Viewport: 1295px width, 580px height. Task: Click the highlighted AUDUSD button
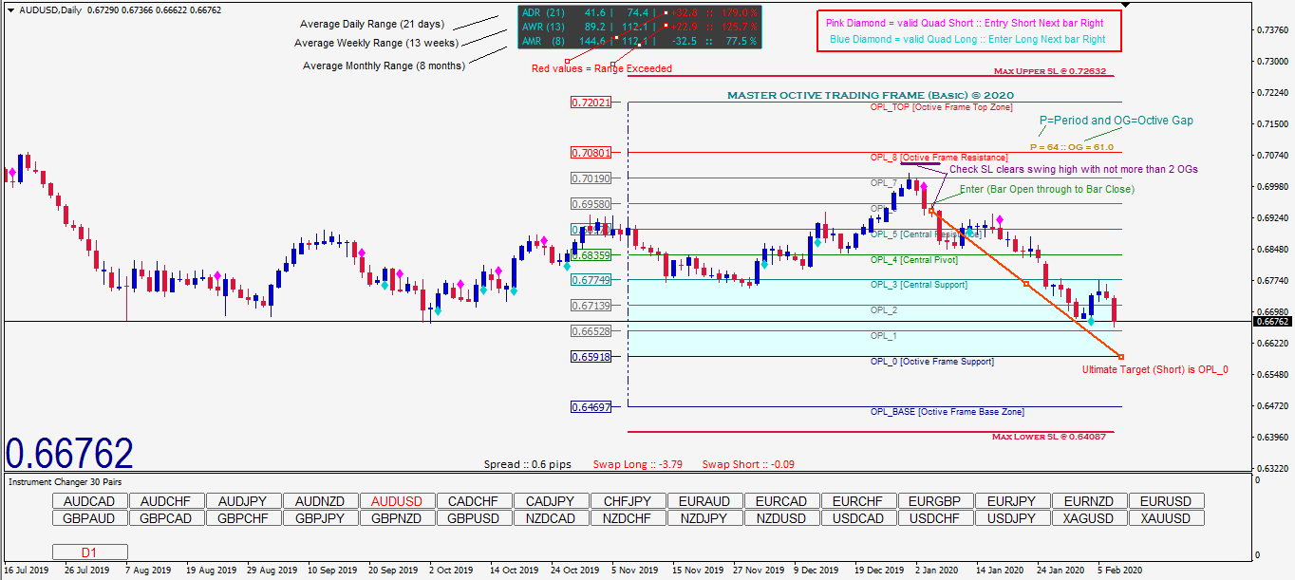397,501
